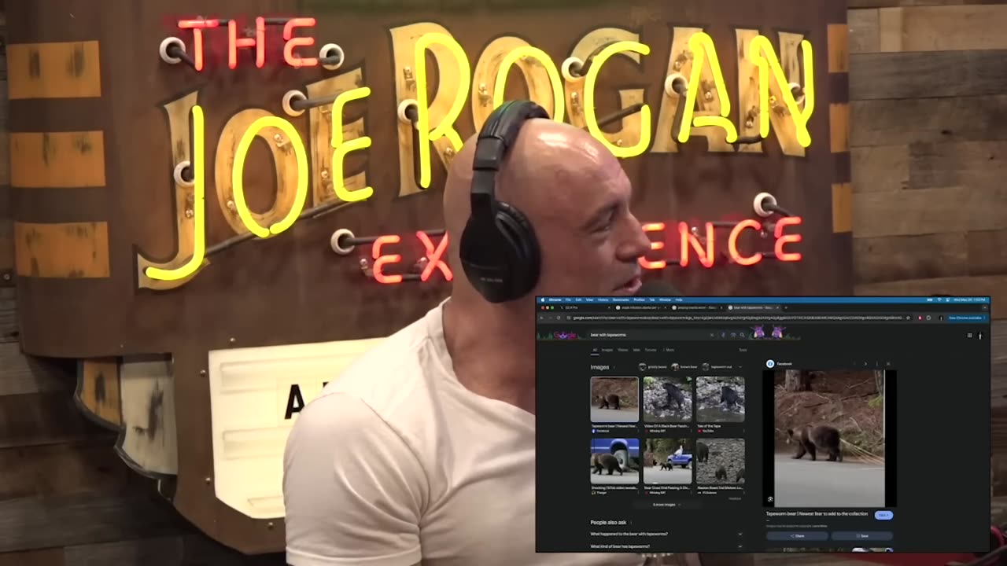Open the Google apps grid

969,335
